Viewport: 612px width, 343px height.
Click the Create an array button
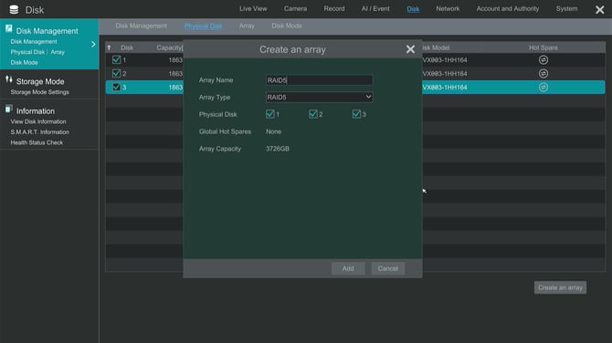pyautogui.click(x=560, y=287)
